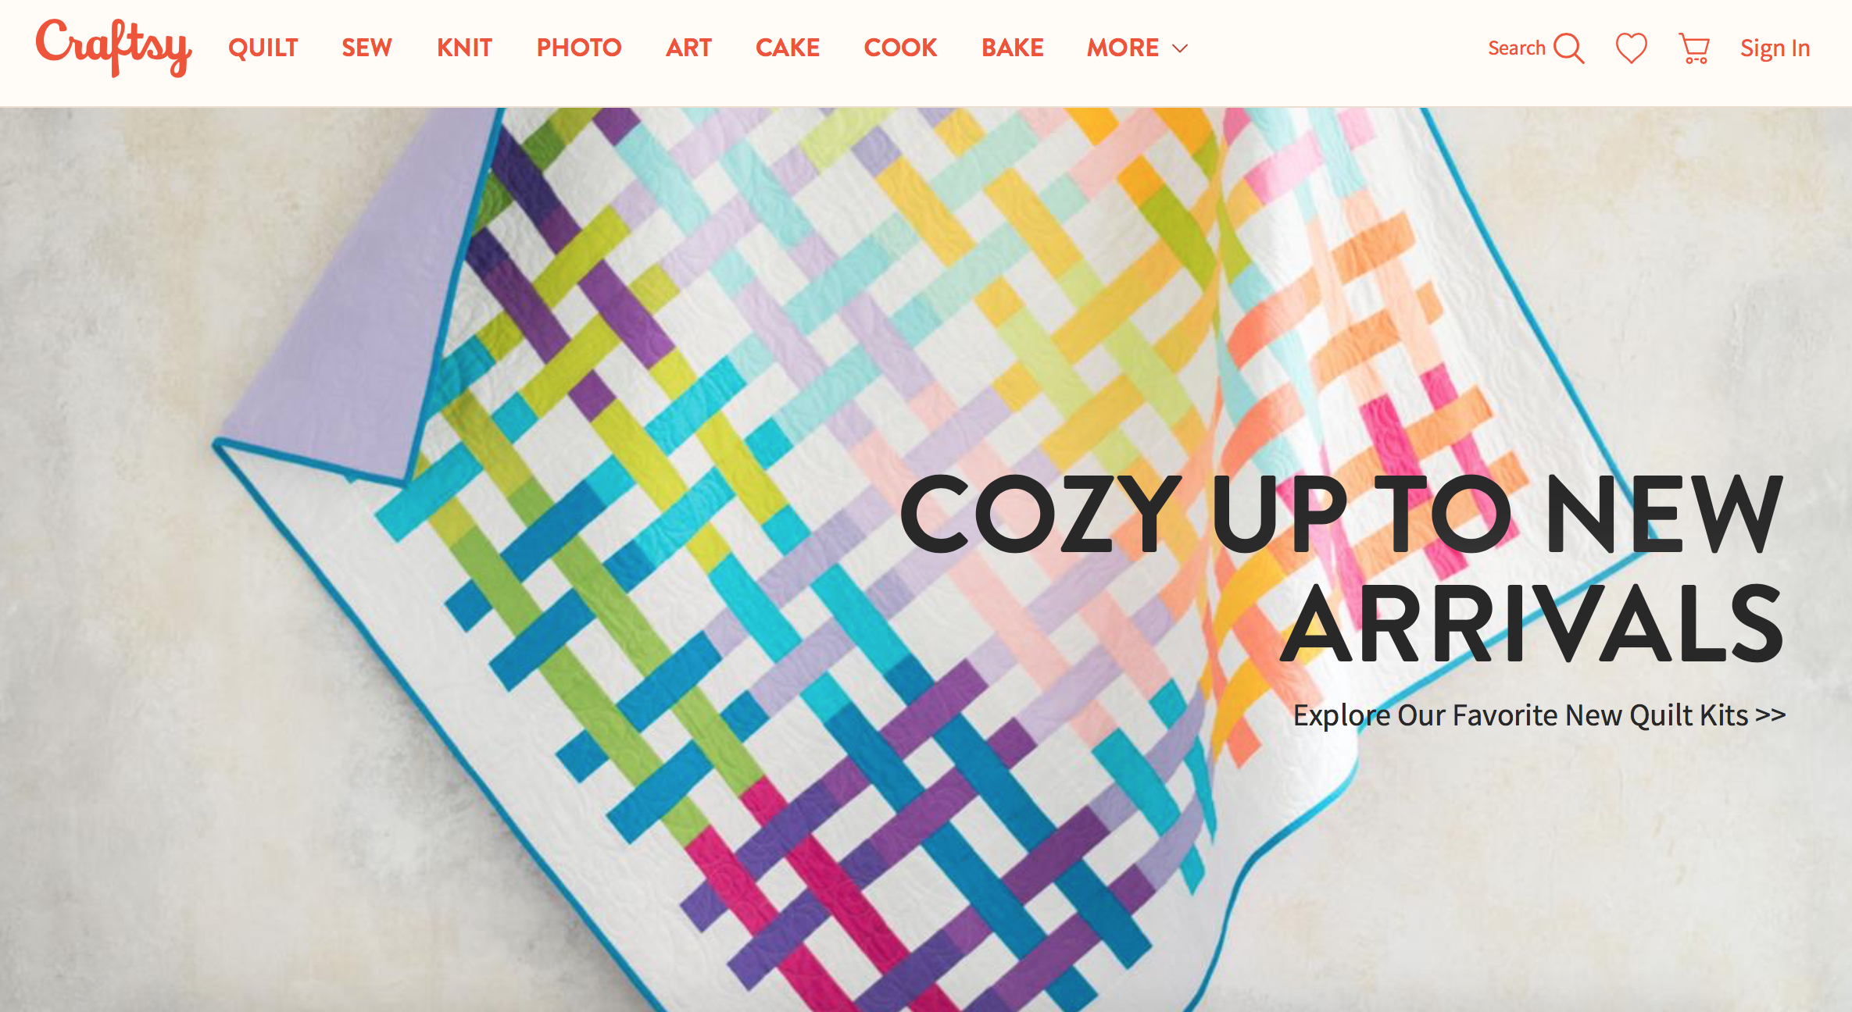1852x1012 pixels.
Task: Click Explore Our Favorite New Quilt Kits link
Action: point(1539,715)
